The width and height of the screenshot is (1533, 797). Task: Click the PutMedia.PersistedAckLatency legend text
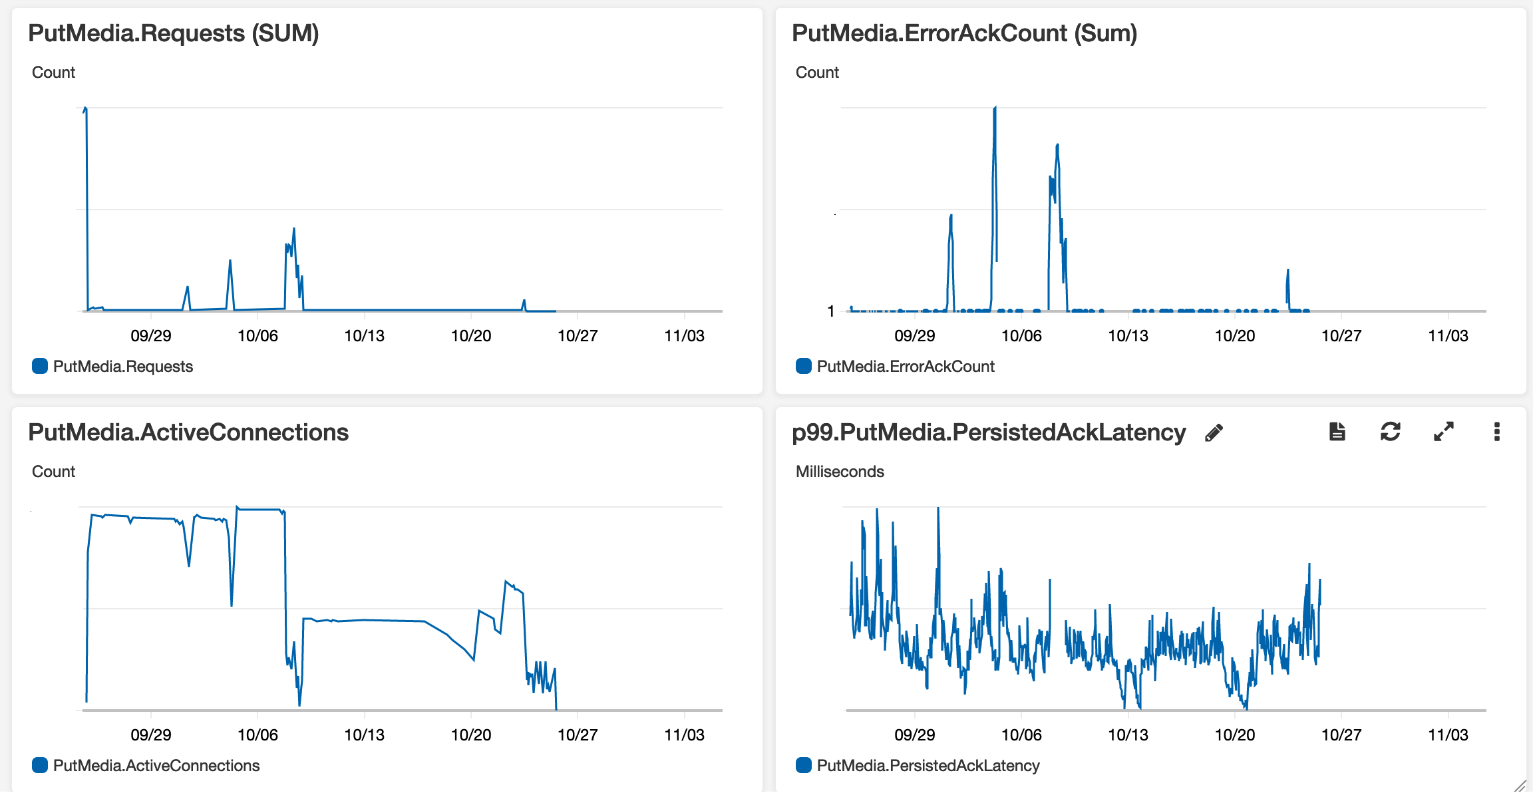pyautogui.click(x=928, y=766)
